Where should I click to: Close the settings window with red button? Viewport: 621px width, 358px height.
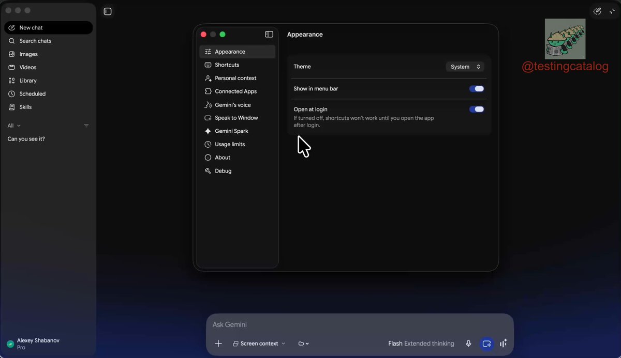[203, 34]
